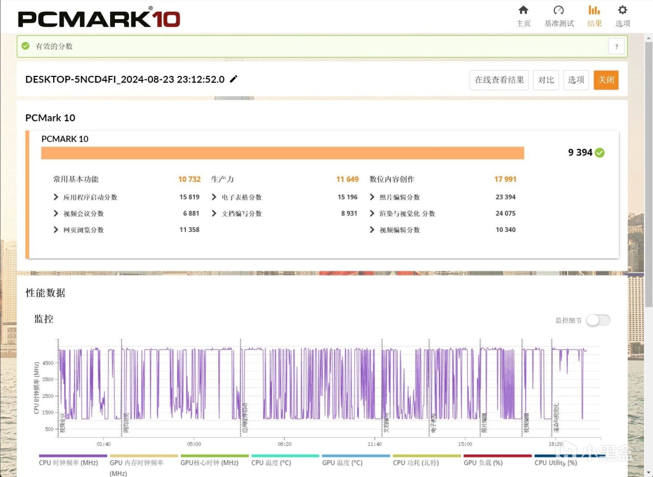This screenshot has height=477, width=653.
Task: Click the home icon above 主页
Action: 523,10
